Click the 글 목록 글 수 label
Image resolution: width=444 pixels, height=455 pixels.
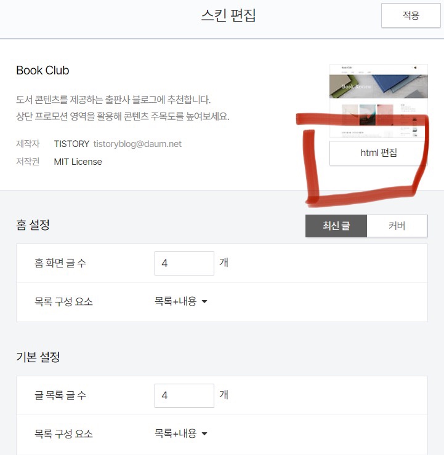coord(60,395)
